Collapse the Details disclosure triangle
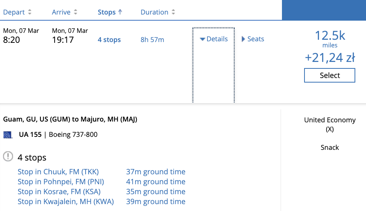This screenshot has height=211, width=366. click(x=202, y=39)
